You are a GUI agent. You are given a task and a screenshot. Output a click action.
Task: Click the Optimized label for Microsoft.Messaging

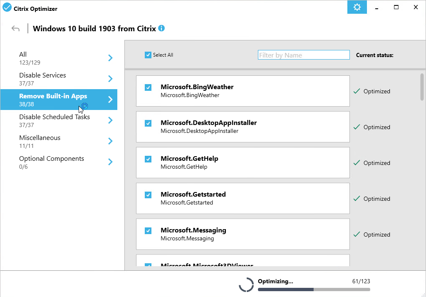[377, 235]
